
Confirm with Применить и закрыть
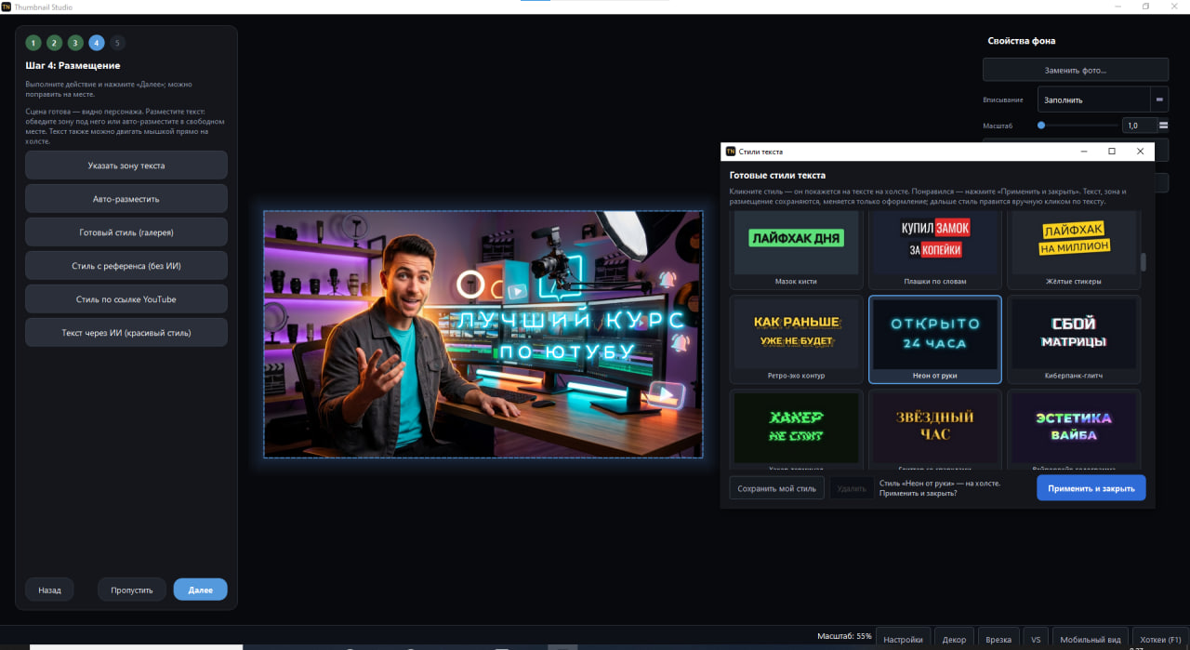tap(1091, 488)
